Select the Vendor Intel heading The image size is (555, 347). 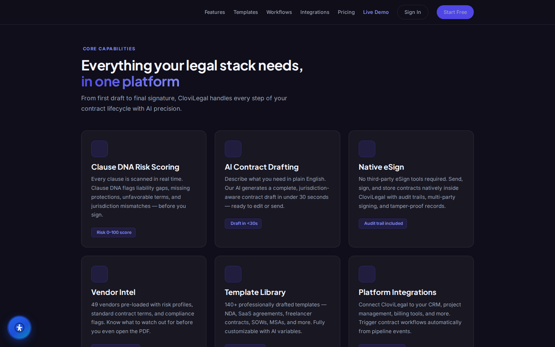tap(113, 292)
